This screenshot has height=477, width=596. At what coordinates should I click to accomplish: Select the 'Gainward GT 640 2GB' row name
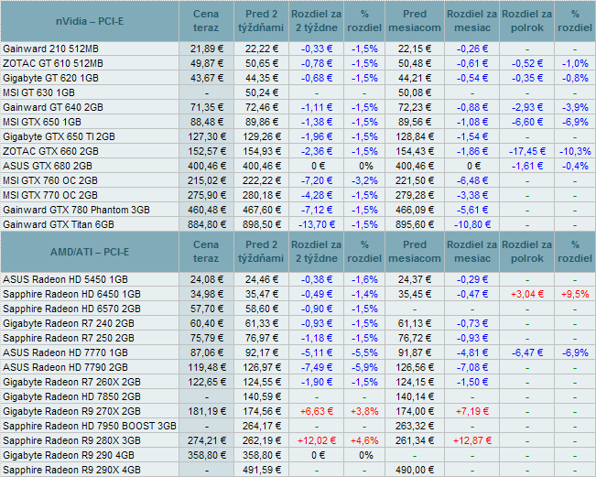[53, 107]
